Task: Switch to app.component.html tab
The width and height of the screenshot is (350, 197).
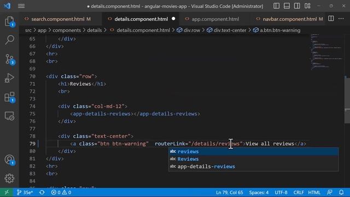Action: 215,19
